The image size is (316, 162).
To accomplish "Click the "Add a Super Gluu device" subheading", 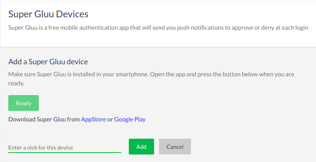I will click(48, 62).
